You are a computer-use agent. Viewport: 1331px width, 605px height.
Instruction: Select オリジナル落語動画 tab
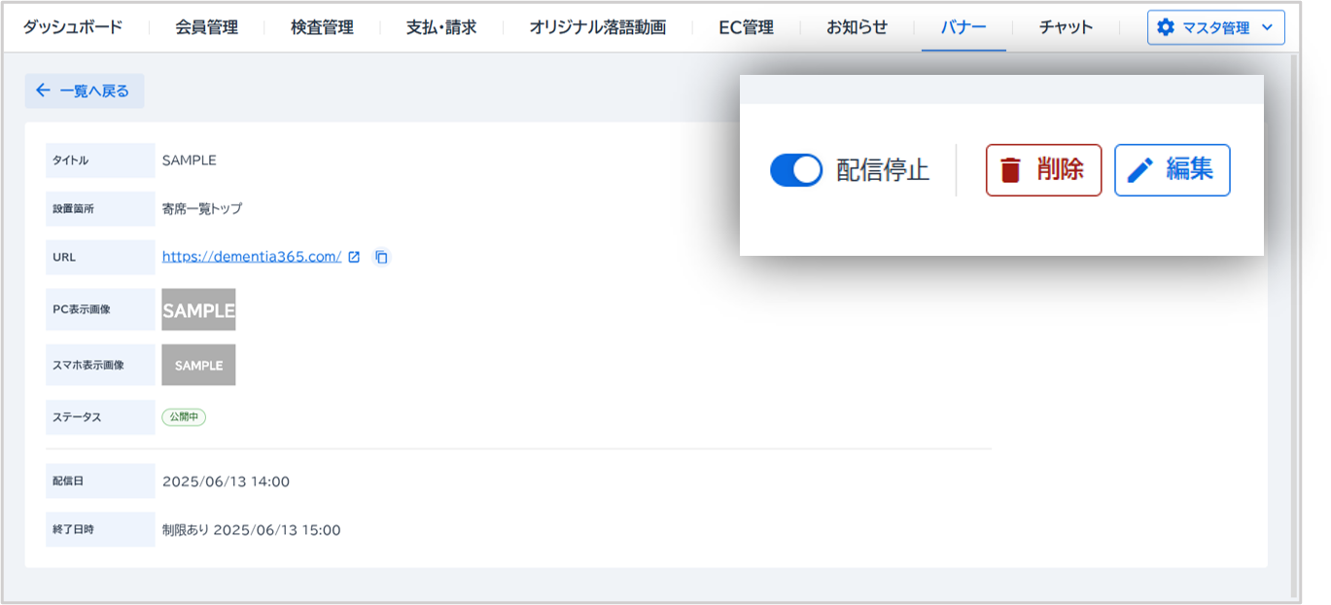click(597, 27)
